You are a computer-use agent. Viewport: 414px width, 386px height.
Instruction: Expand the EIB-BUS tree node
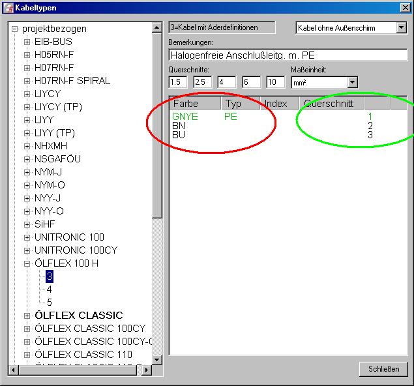(x=27, y=42)
